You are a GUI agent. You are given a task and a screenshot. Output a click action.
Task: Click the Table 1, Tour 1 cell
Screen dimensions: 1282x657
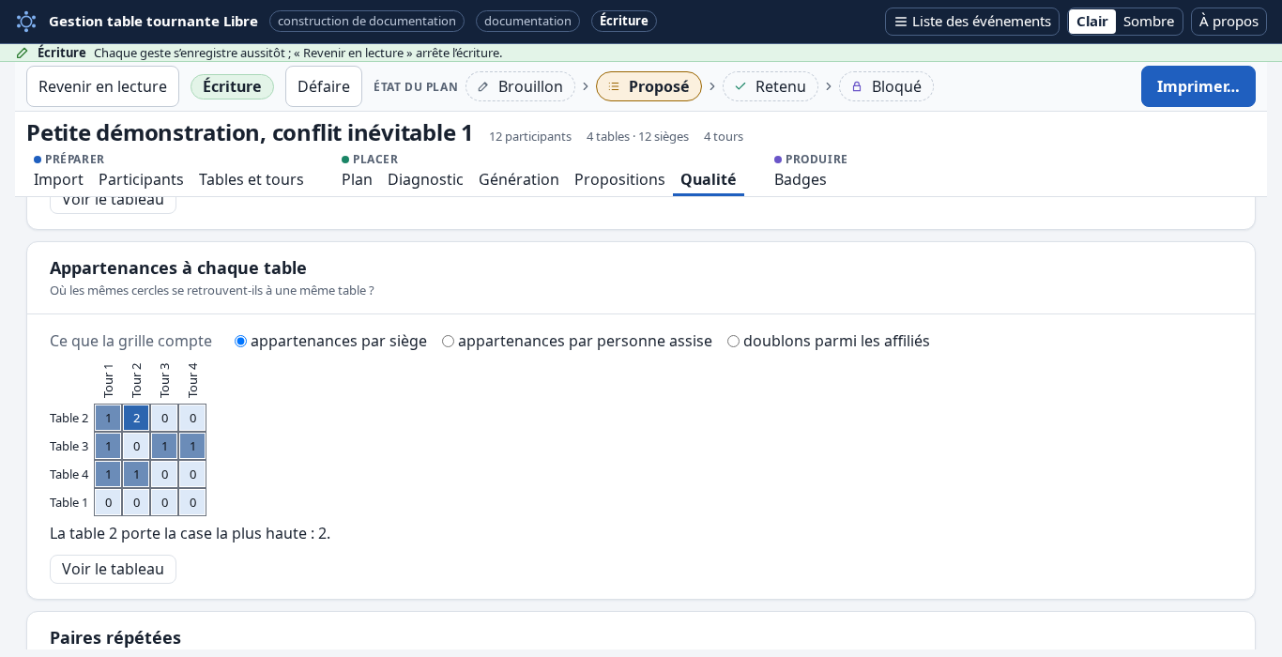point(108,502)
